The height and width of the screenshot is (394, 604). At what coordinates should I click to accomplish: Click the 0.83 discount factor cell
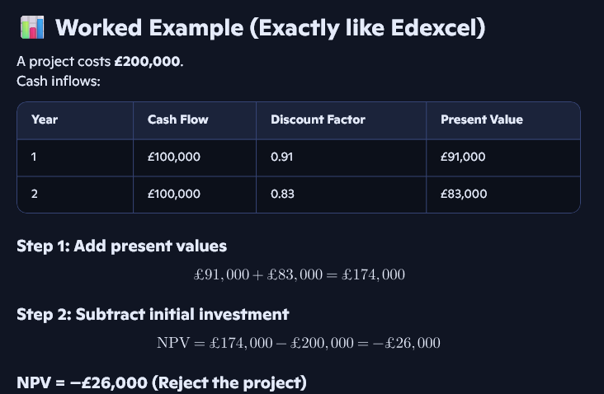(283, 195)
